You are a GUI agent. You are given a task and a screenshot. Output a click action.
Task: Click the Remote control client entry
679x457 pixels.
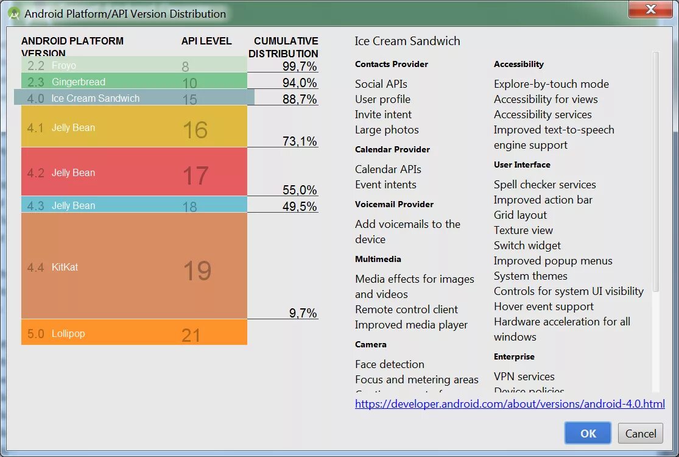click(406, 310)
